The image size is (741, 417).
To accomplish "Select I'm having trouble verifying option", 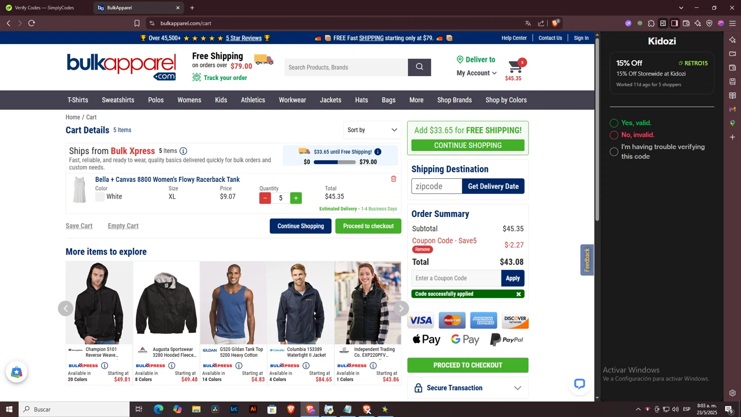I will tap(614, 152).
